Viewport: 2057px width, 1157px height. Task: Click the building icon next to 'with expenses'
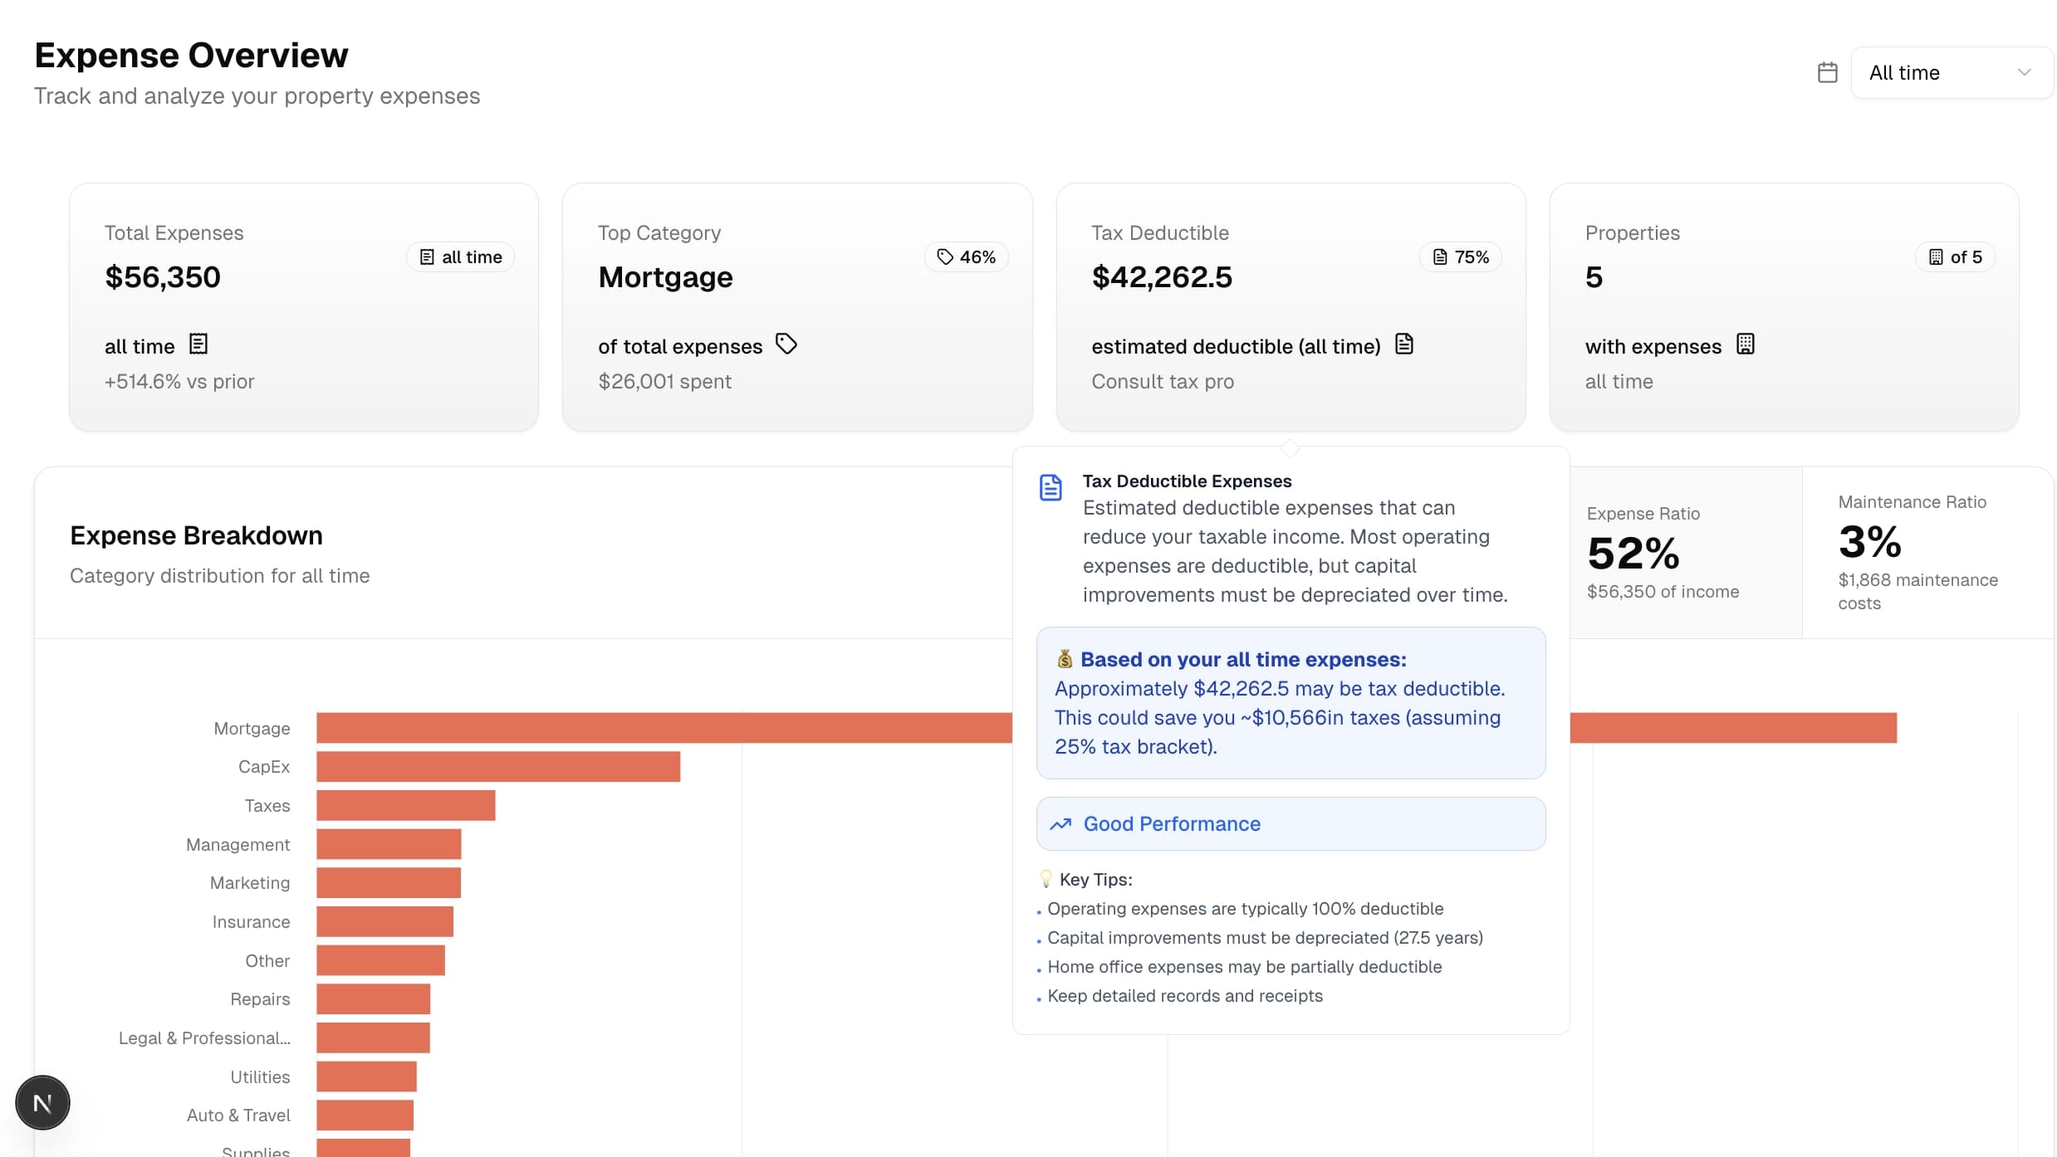point(1745,343)
